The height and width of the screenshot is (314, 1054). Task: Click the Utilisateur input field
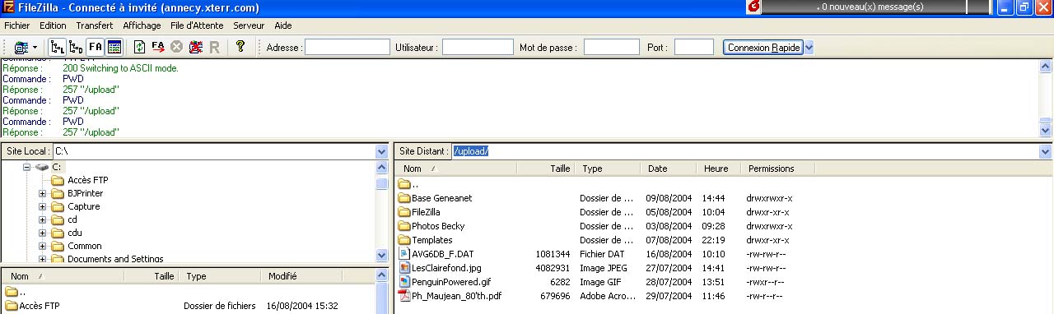(x=478, y=48)
